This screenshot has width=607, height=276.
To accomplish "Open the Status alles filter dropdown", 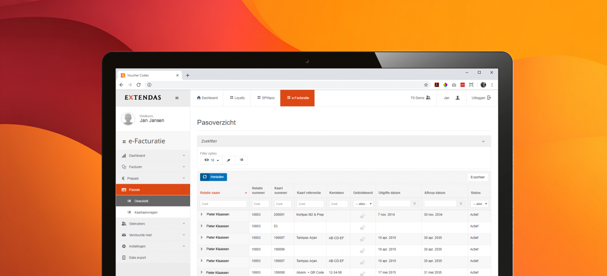I will point(479,204).
